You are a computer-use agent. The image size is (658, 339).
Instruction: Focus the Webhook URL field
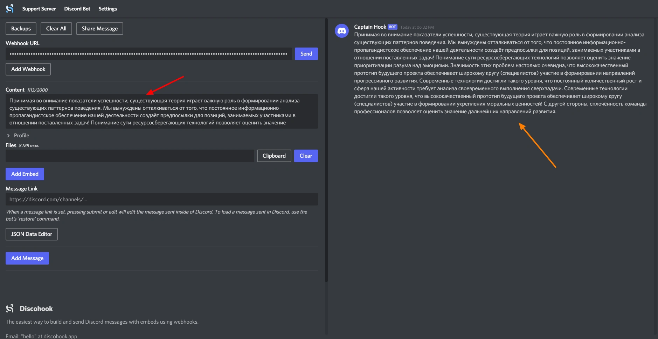tap(149, 54)
